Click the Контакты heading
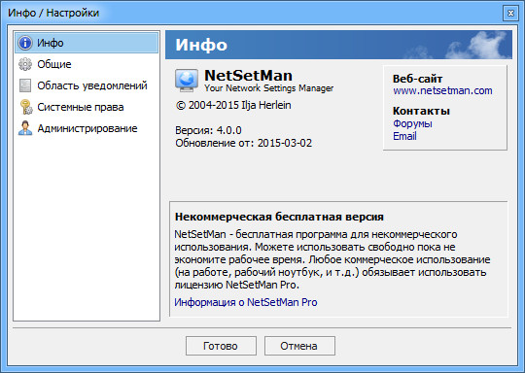The height and width of the screenshot is (373, 525). pyautogui.click(x=421, y=111)
